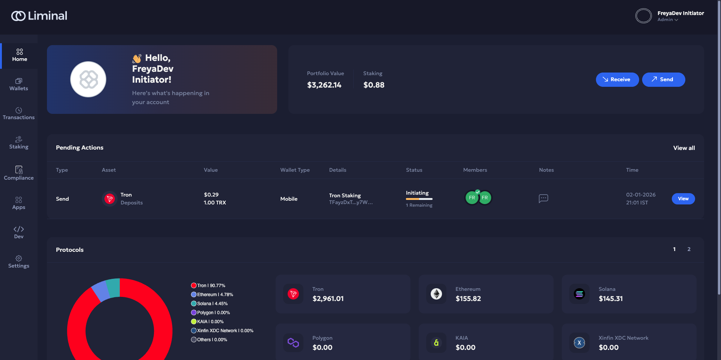Click the Receive button
This screenshot has width=721, height=360.
tap(617, 79)
